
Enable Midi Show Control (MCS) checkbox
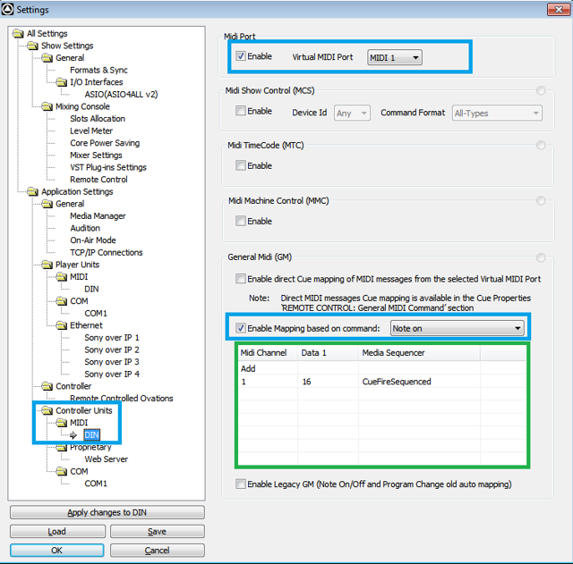point(241,111)
